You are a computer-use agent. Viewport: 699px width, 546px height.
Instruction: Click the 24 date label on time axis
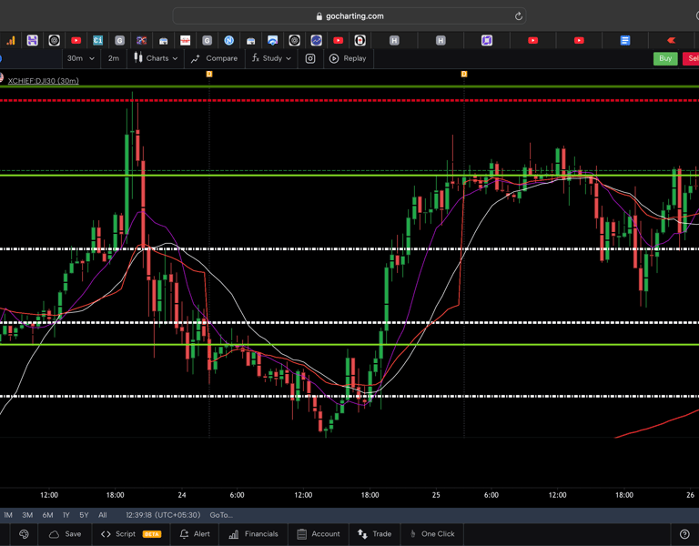tap(181, 495)
